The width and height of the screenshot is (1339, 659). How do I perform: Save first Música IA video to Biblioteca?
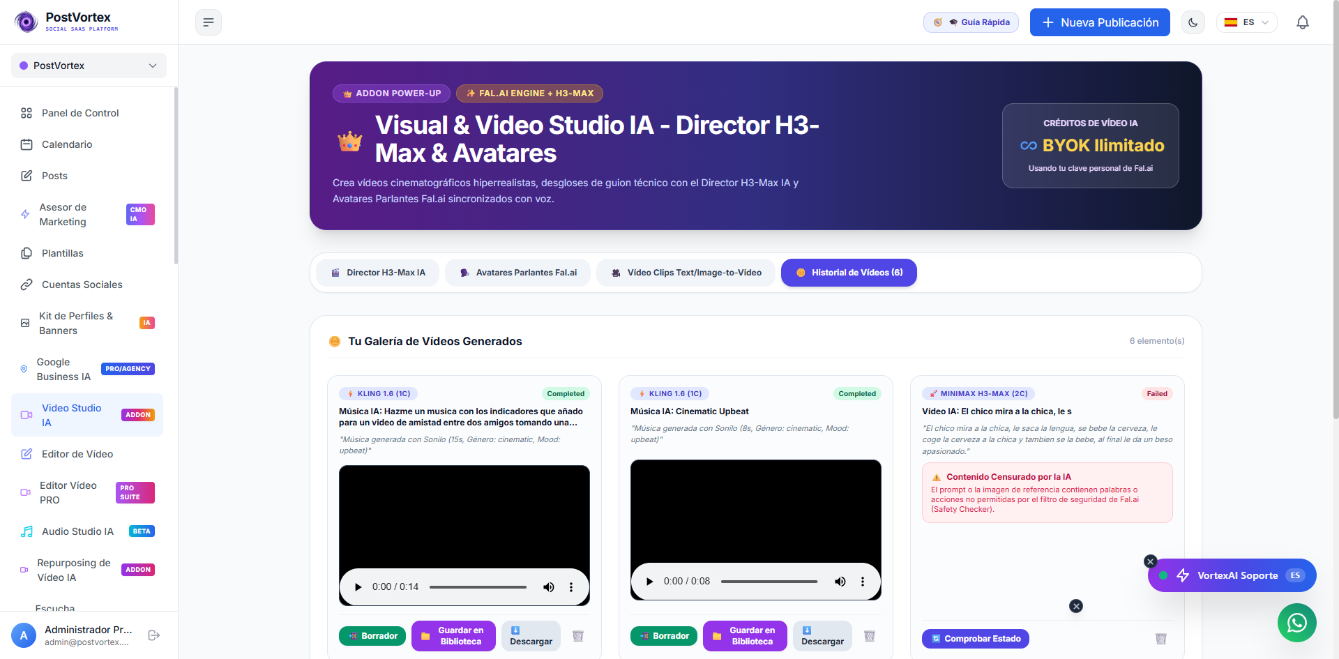coord(454,636)
